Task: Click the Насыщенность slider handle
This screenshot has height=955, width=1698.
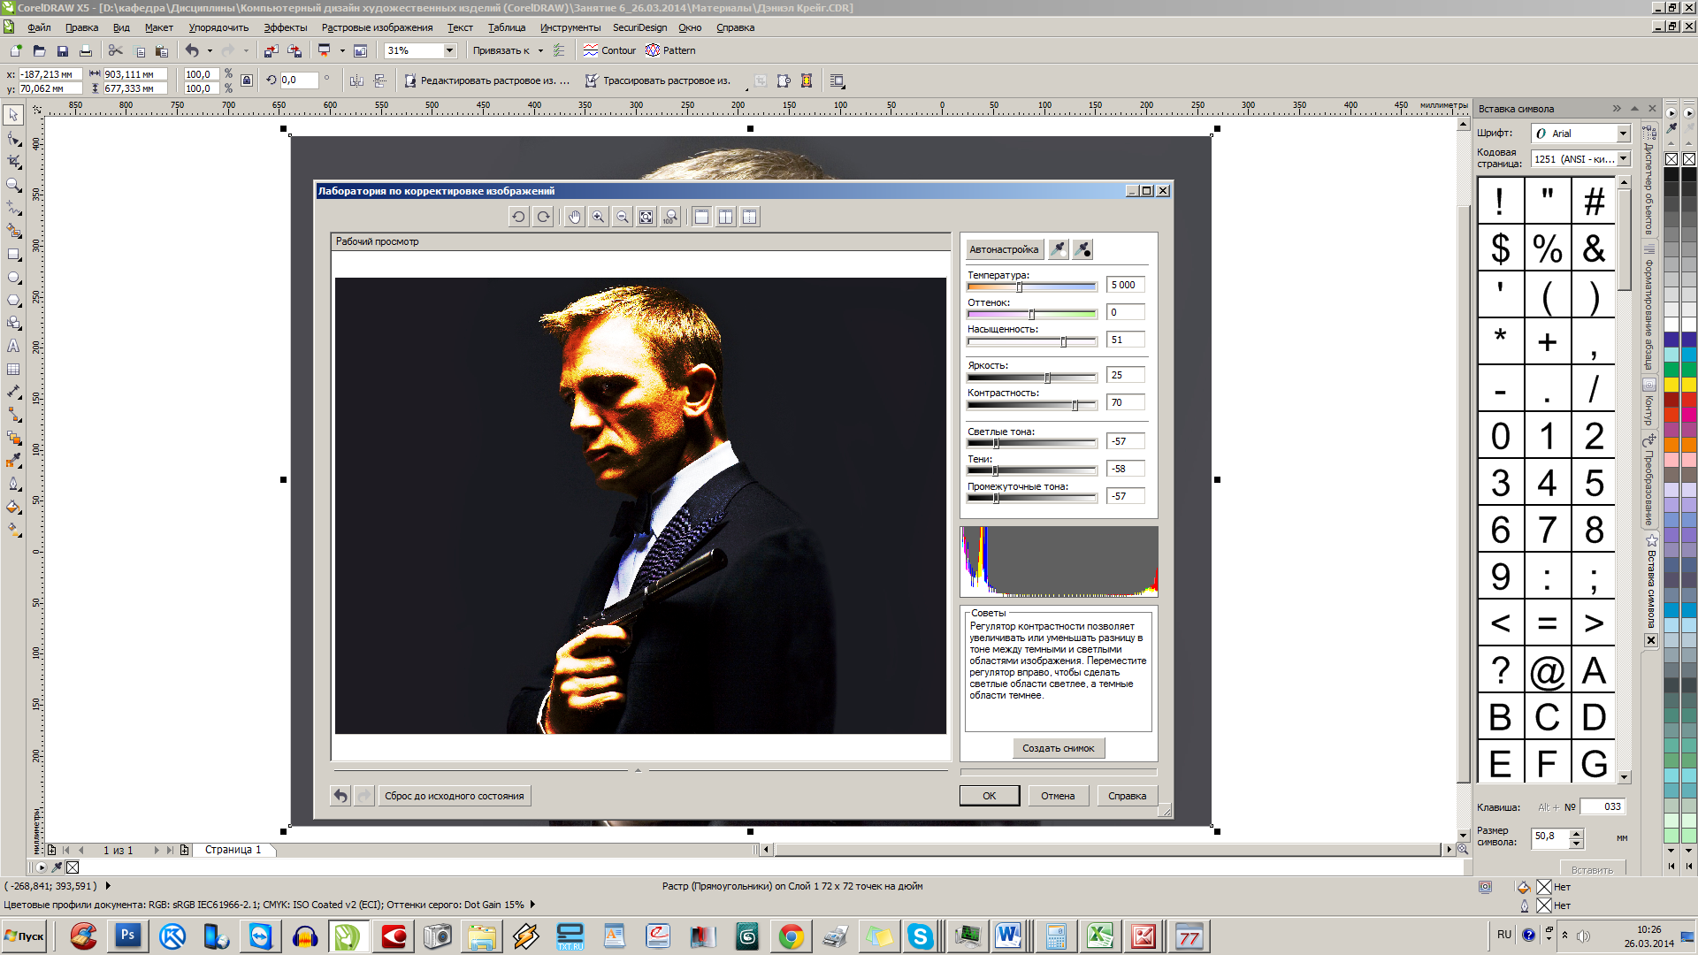Action: (1064, 341)
